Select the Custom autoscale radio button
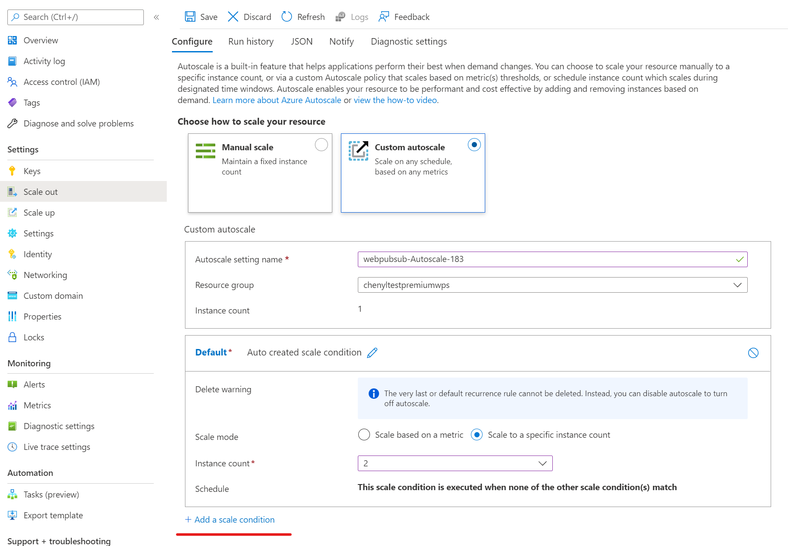 [474, 145]
